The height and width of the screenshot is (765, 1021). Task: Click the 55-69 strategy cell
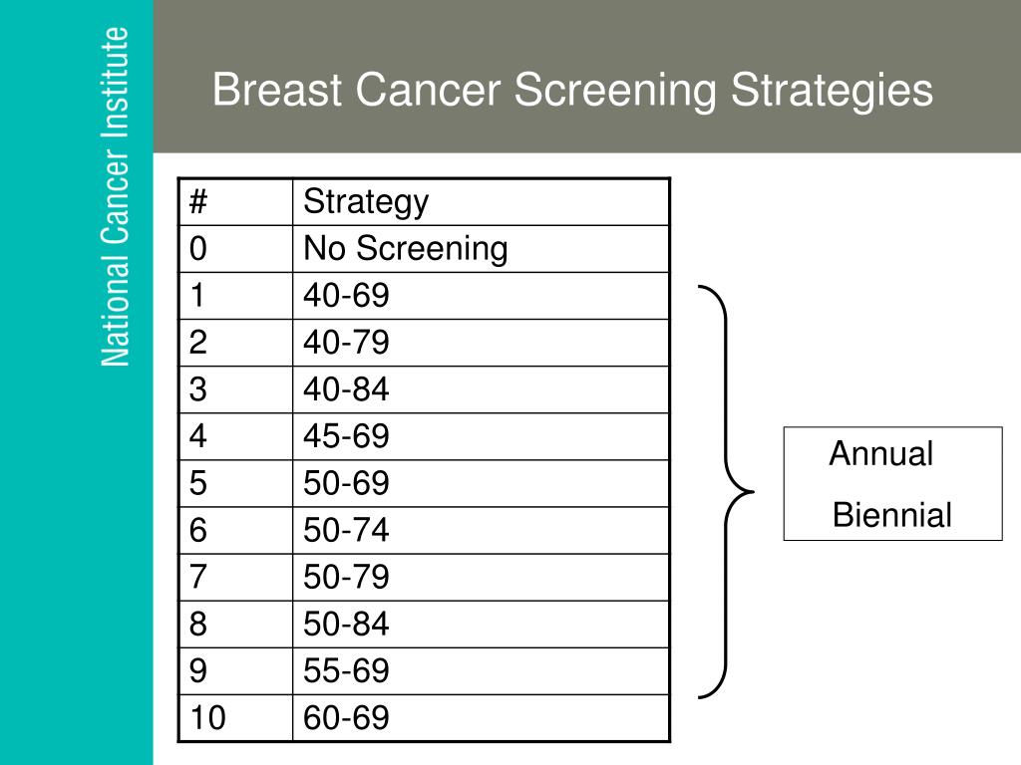click(481, 670)
